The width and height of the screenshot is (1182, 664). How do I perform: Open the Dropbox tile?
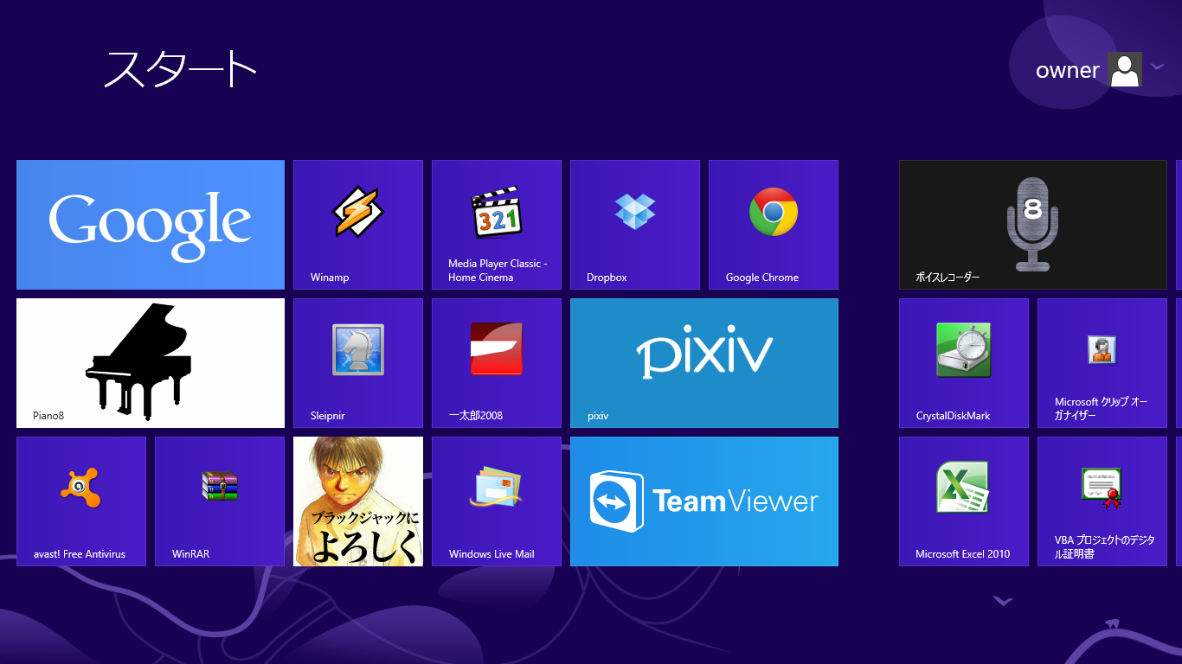pyautogui.click(x=635, y=225)
